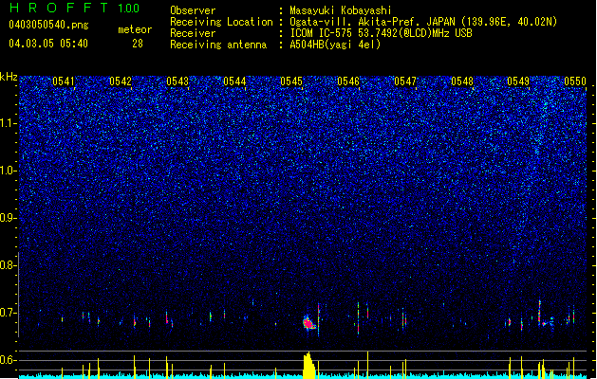Click the Receiving antenna label
The height and width of the screenshot is (379, 597).
[x=218, y=45]
